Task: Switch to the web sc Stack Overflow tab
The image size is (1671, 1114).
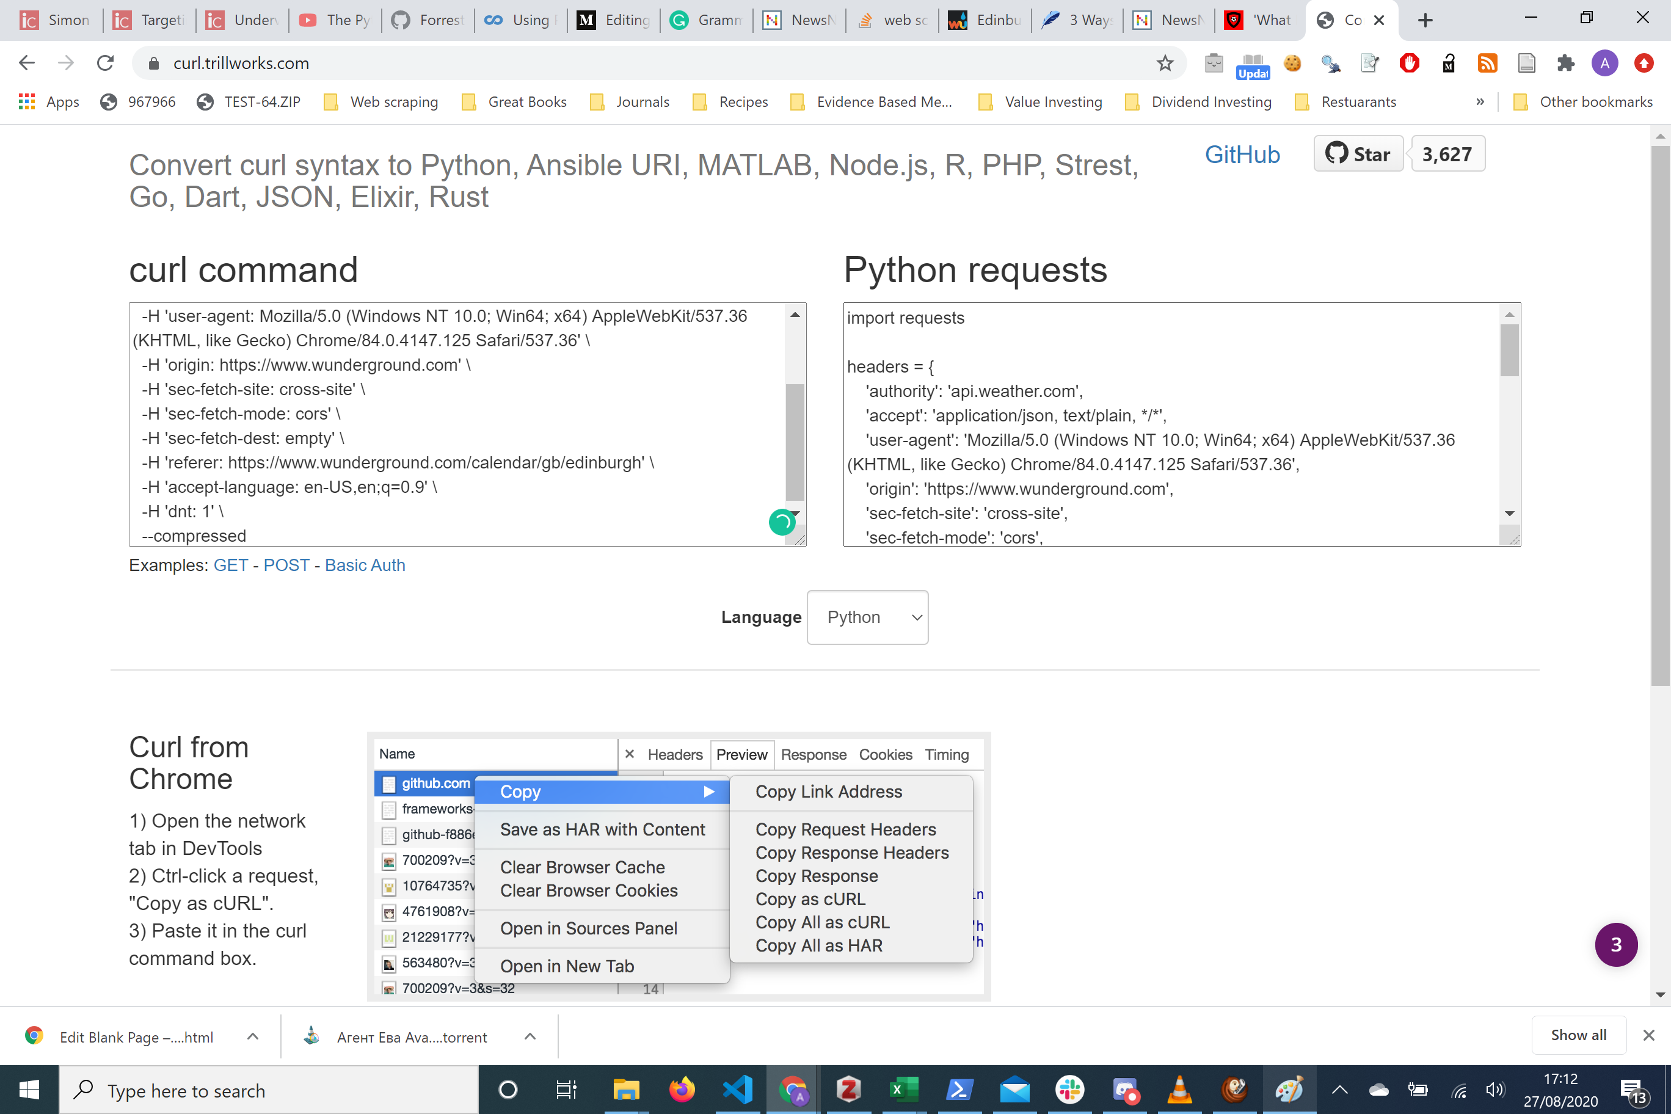Action: [892, 20]
